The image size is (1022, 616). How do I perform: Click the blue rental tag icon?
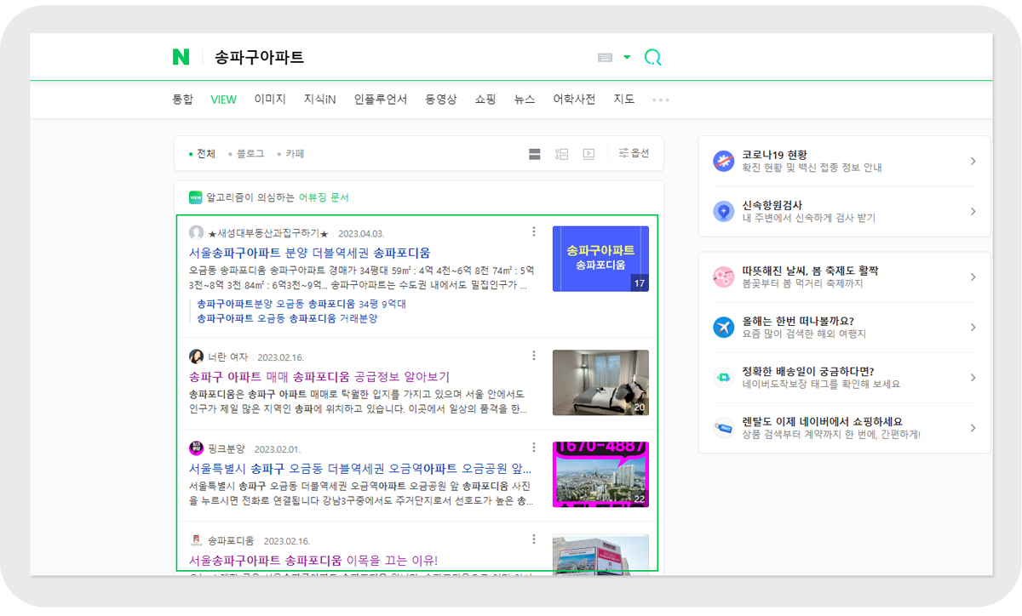(x=724, y=428)
